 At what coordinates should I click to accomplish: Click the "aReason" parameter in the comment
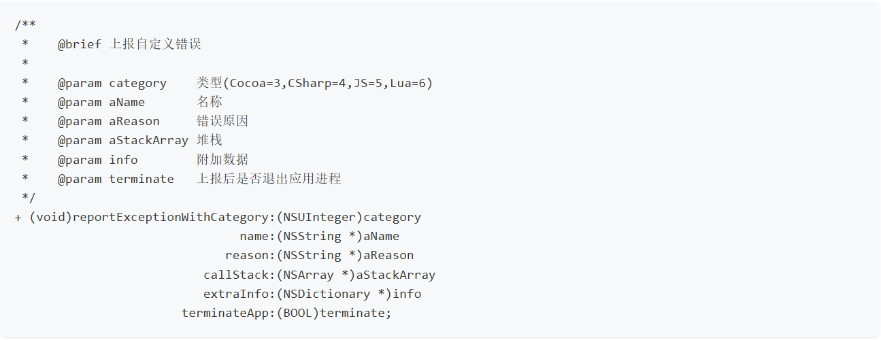click(x=134, y=121)
